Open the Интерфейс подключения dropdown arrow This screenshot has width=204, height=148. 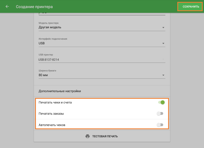[163, 44]
